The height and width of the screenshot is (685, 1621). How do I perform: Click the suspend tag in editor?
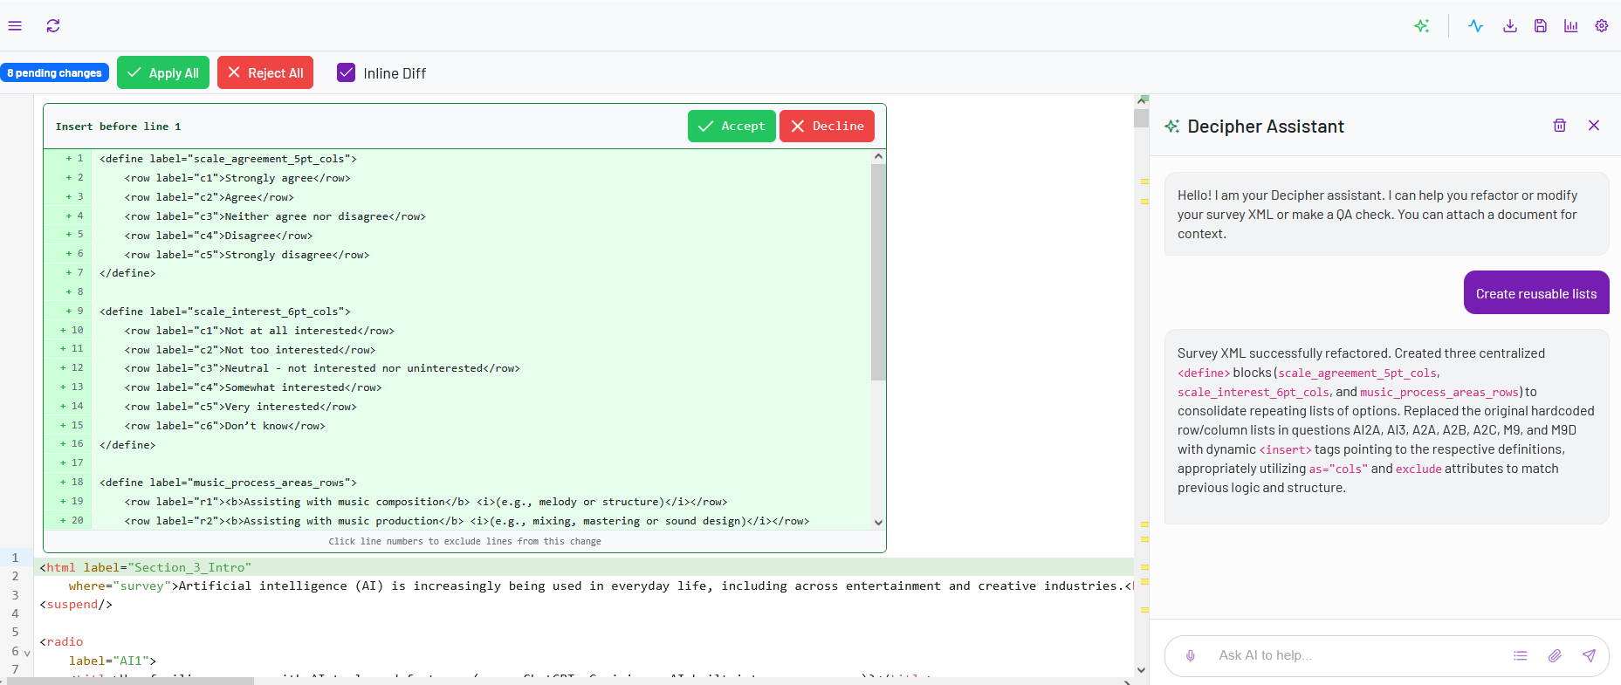tap(76, 604)
